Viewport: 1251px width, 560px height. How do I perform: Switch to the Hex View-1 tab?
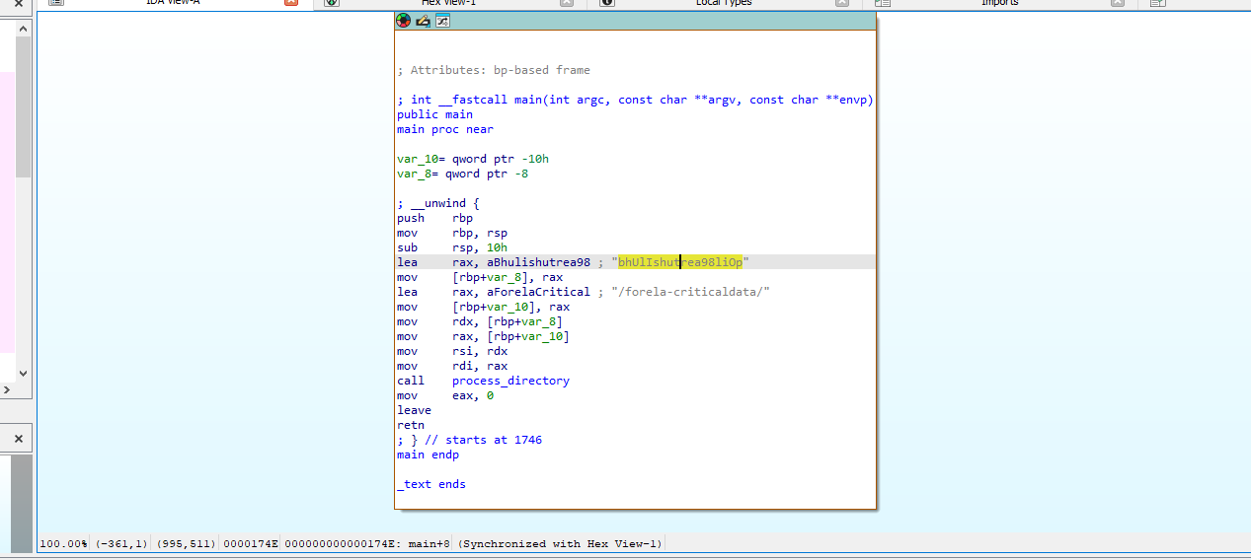coord(449,3)
